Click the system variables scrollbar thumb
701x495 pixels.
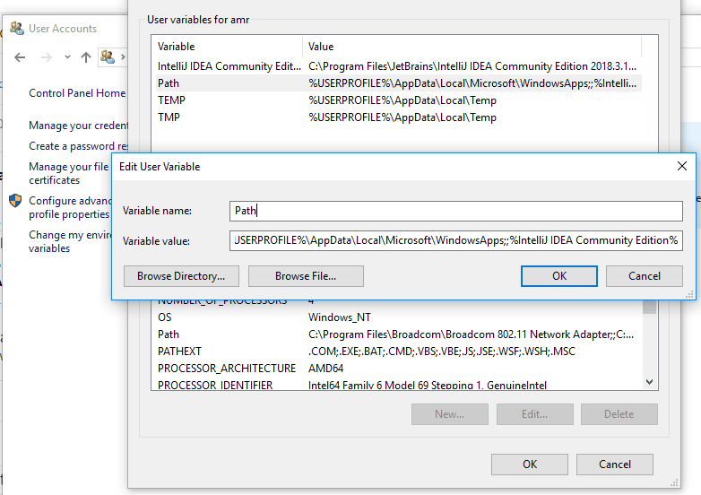pyautogui.click(x=650, y=307)
